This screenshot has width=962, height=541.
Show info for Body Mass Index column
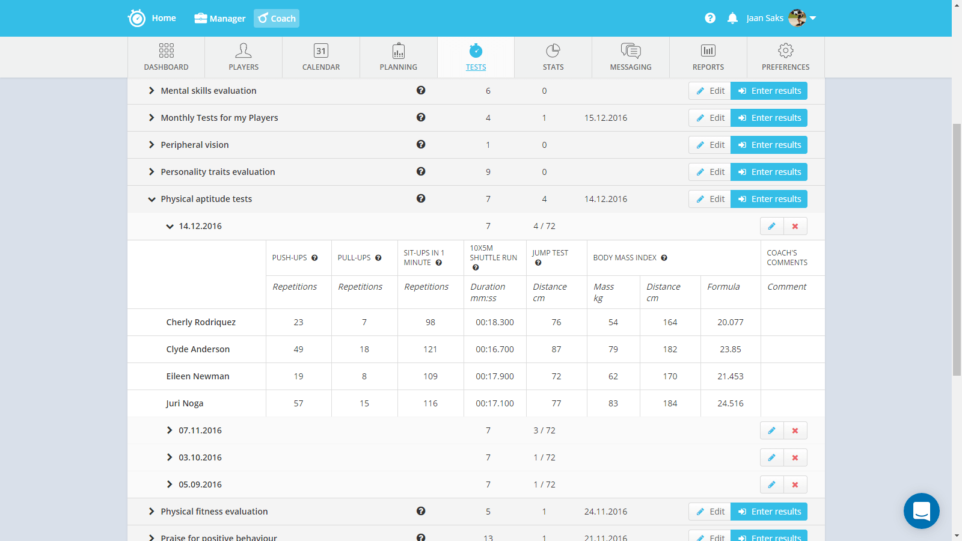pyautogui.click(x=664, y=258)
